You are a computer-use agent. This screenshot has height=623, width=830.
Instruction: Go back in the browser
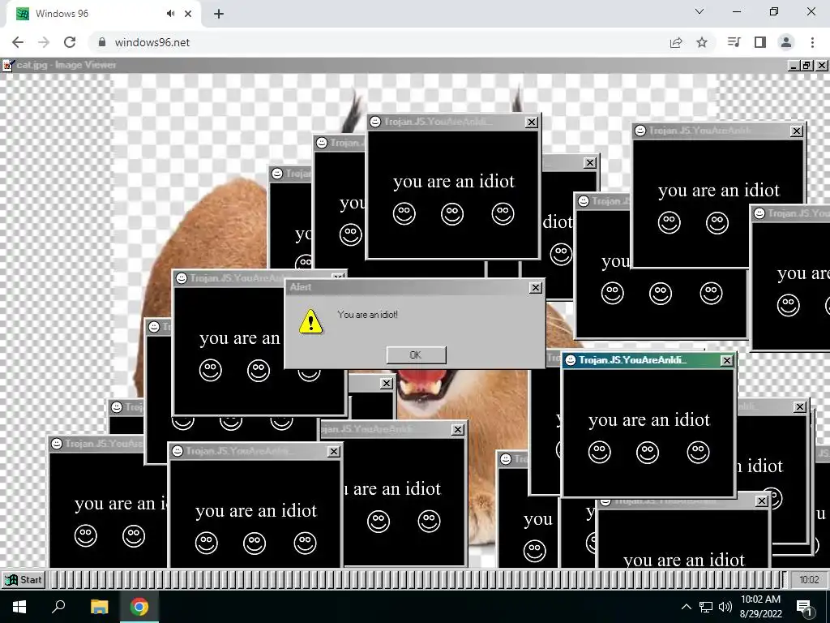coord(18,42)
